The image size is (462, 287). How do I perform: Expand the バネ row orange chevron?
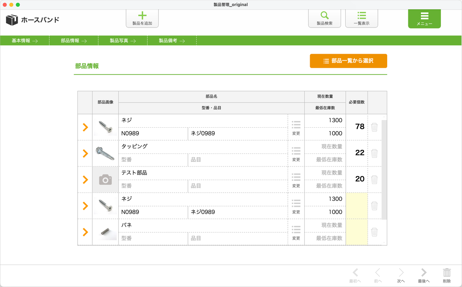click(85, 232)
